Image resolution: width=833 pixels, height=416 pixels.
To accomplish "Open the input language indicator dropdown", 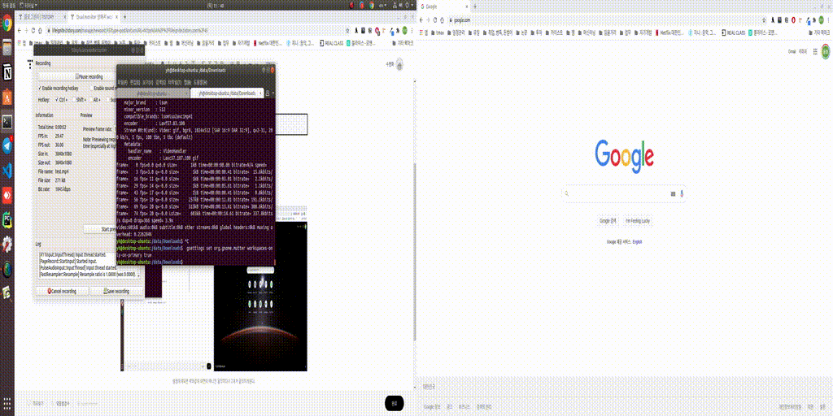I will pyautogui.click(x=382, y=5).
